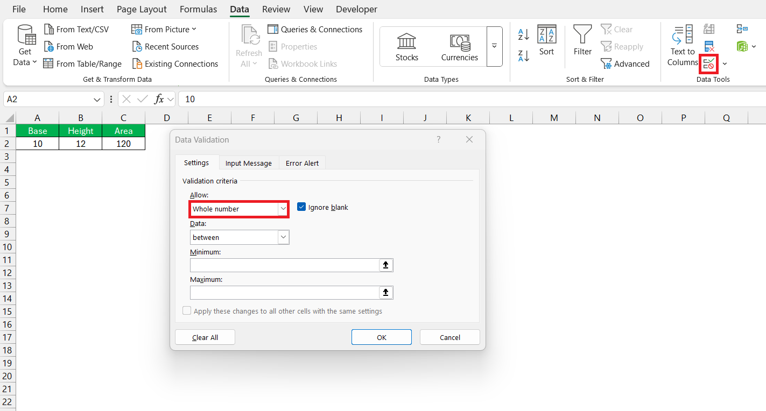Expand the Data Model dropdown arrow

point(754,47)
